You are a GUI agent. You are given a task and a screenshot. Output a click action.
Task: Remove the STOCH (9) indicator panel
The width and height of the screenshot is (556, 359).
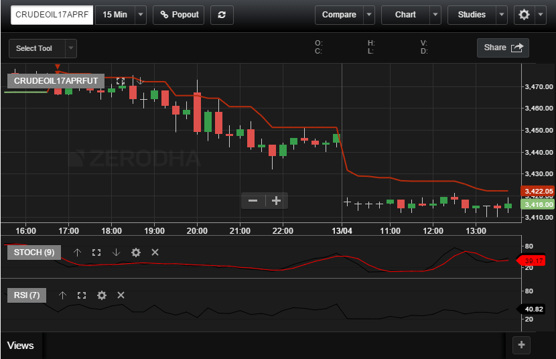click(155, 253)
